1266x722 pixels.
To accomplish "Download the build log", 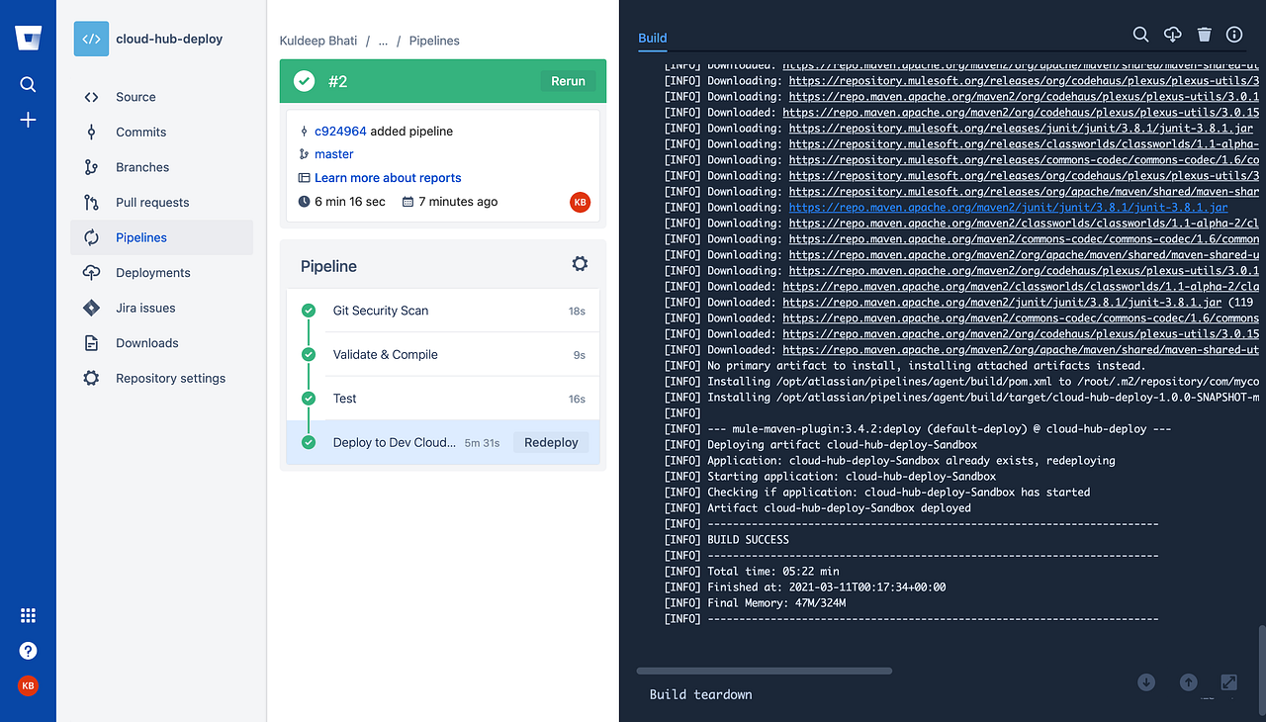I will point(1172,34).
